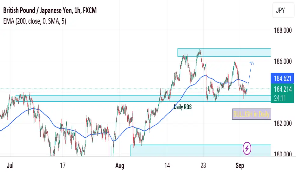Click the blue 184.621 EMA price label

(x=282, y=78)
